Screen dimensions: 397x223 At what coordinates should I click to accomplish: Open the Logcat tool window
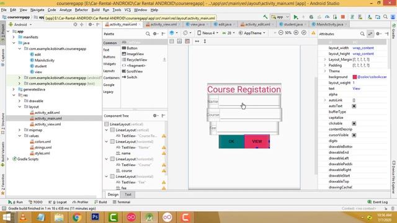[x=58, y=202]
